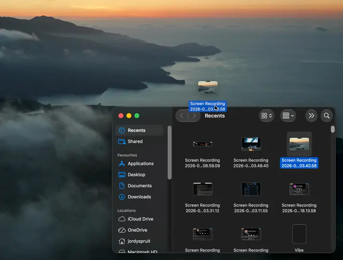Maximize the Finder window with green button
The image size is (343, 260).
click(x=137, y=116)
